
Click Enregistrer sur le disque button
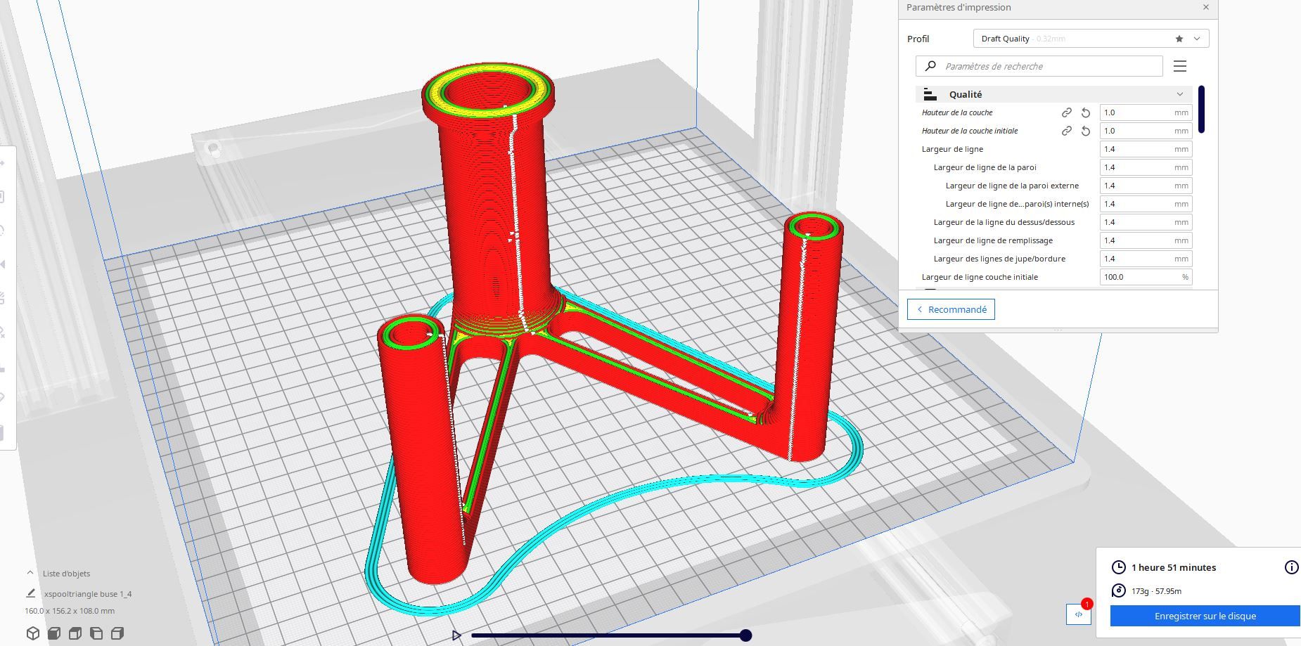1205,616
